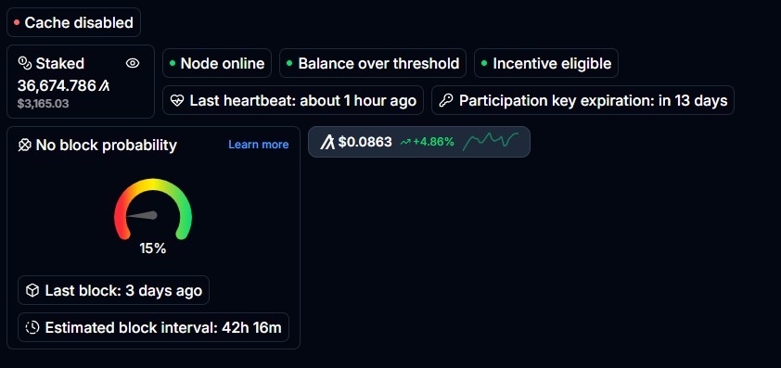The height and width of the screenshot is (368, 781).
Task: Click the green Node online status dot
Action: coord(173,63)
